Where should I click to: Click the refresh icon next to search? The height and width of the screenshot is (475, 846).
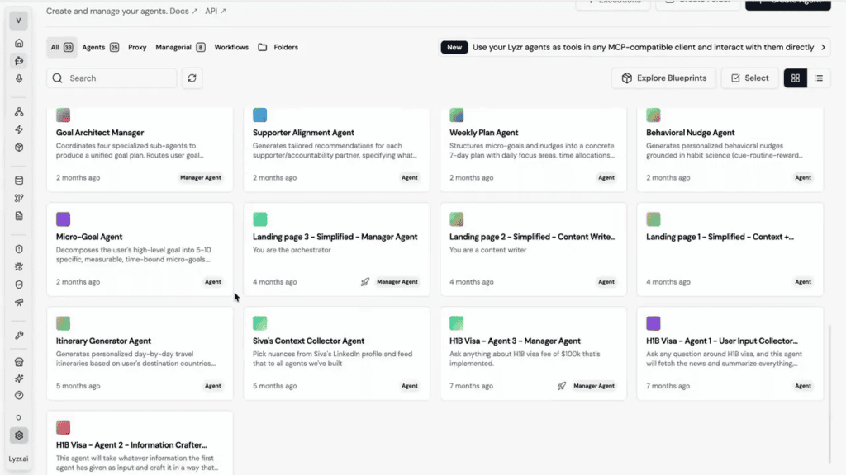click(192, 78)
